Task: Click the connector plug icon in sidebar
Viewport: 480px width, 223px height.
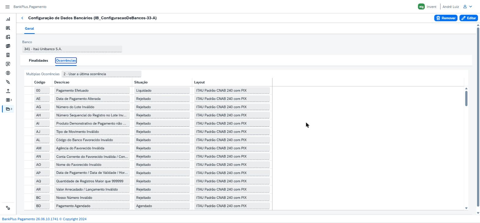Action: pos(8,82)
